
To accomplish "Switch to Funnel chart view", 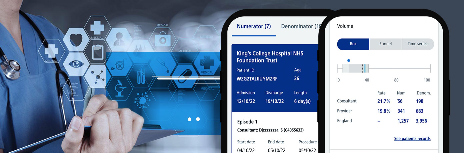I will [x=385, y=44].
